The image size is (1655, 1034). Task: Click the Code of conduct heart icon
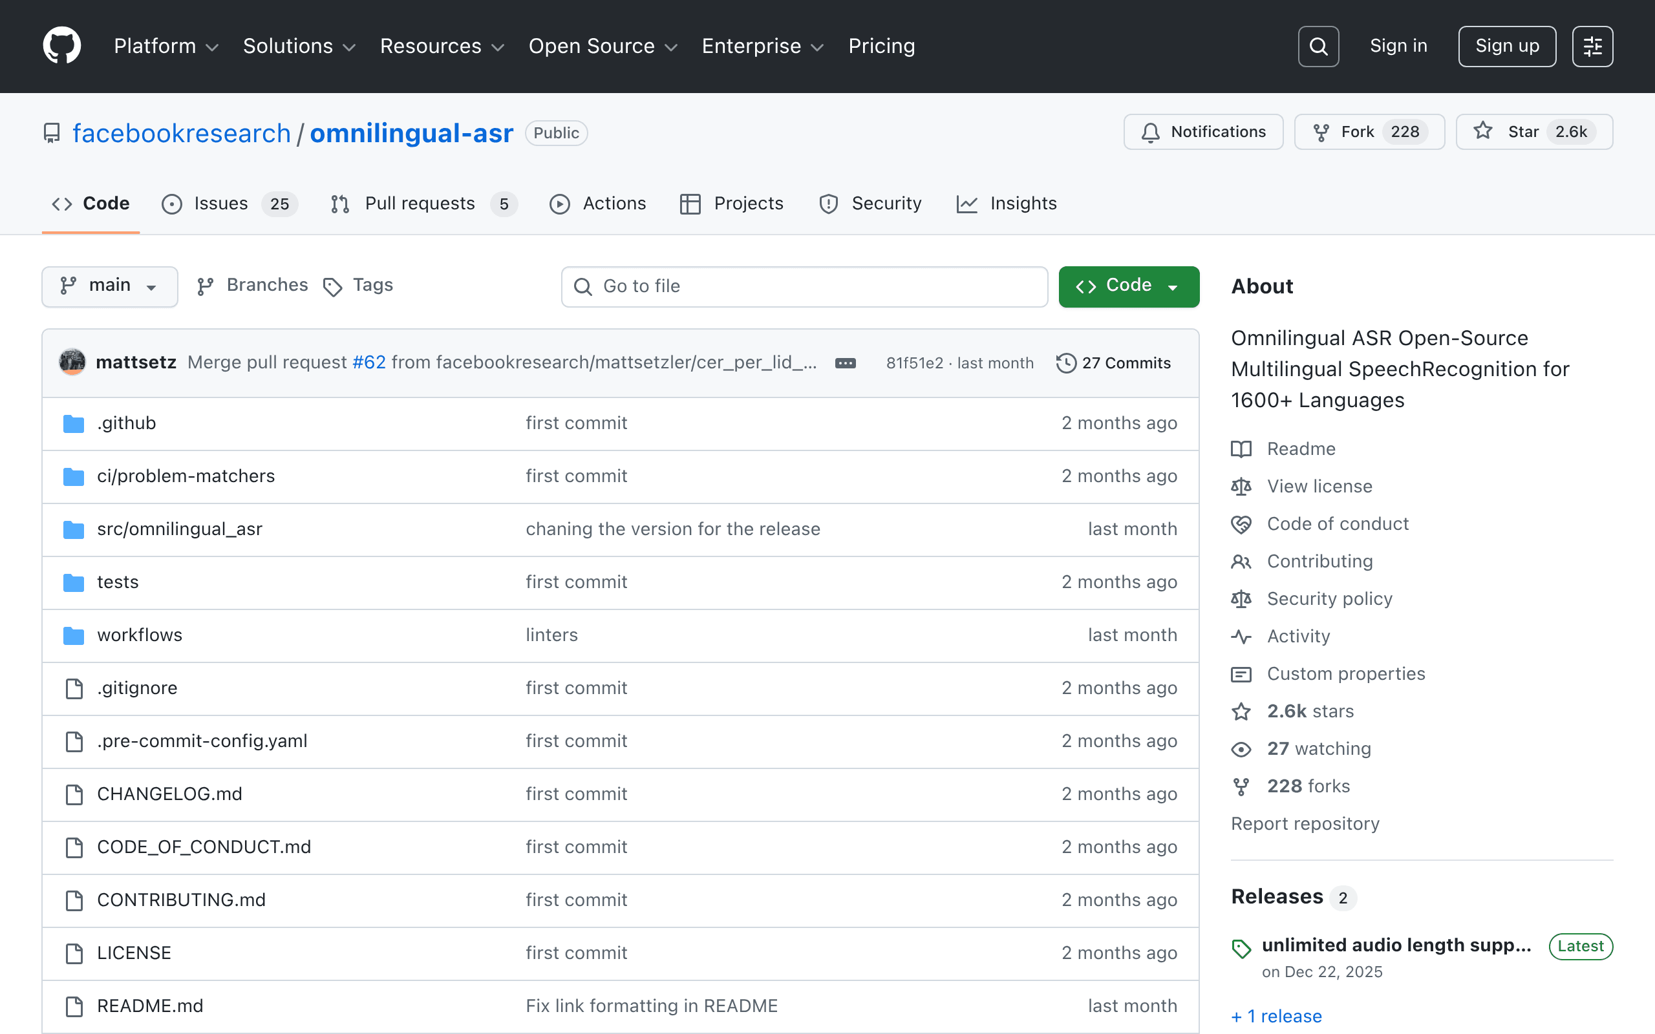(1241, 524)
